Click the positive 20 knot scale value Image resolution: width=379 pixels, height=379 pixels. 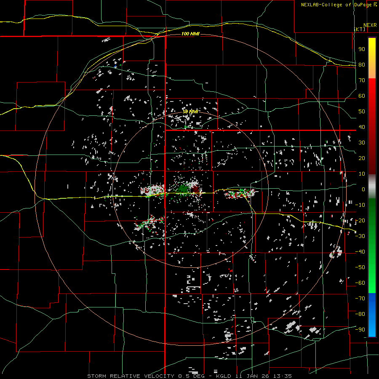pos(362,158)
